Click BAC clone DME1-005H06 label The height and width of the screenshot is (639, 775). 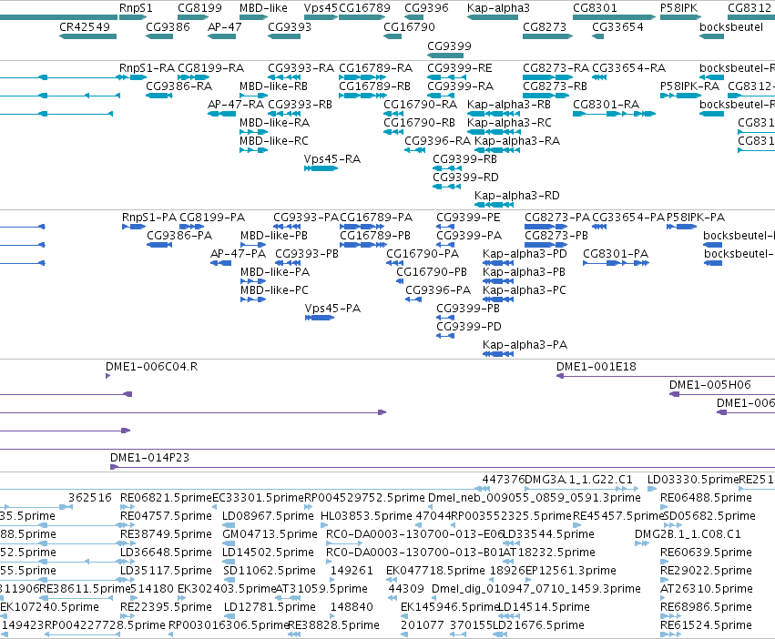coord(709,385)
